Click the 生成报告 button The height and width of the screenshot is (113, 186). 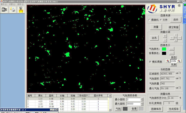click(174, 109)
